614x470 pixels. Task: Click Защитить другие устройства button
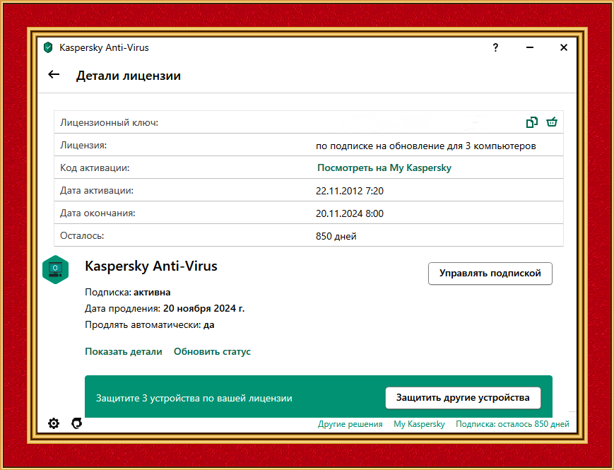click(x=463, y=398)
